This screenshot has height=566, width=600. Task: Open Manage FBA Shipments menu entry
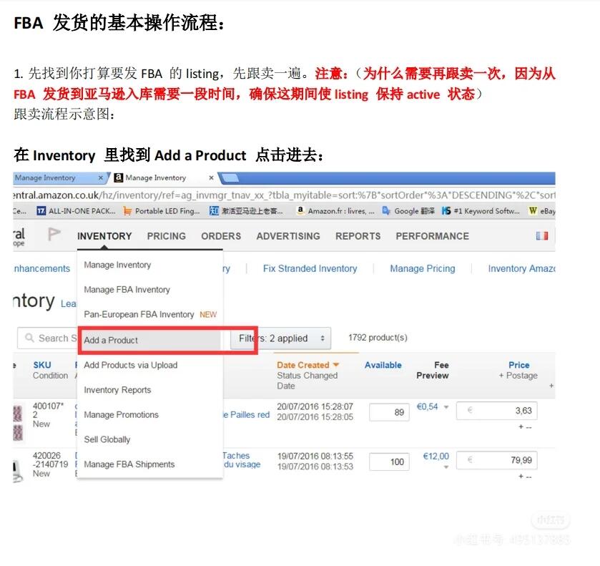coord(149,464)
